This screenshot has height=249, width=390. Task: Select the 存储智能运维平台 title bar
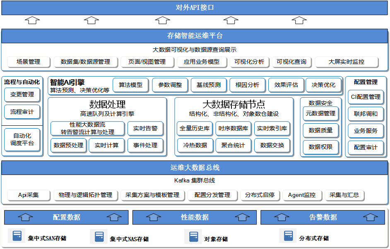pyautogui.click(x=195, y=36)
